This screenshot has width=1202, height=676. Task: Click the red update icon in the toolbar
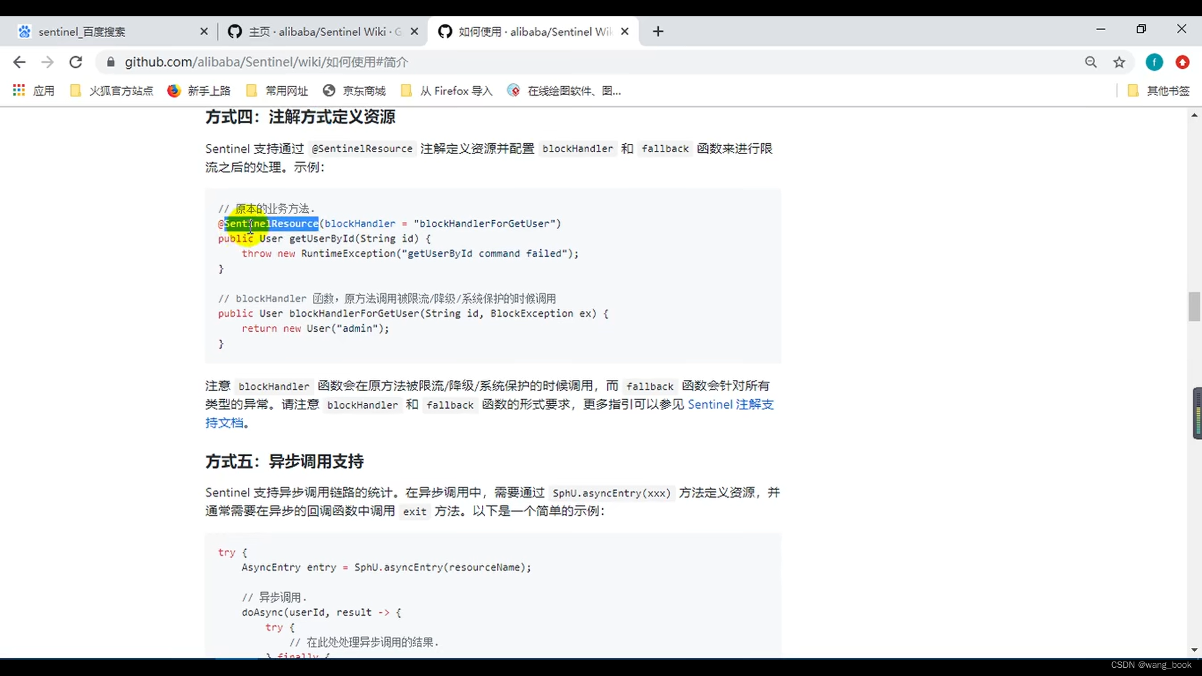tap(1182, 62)
